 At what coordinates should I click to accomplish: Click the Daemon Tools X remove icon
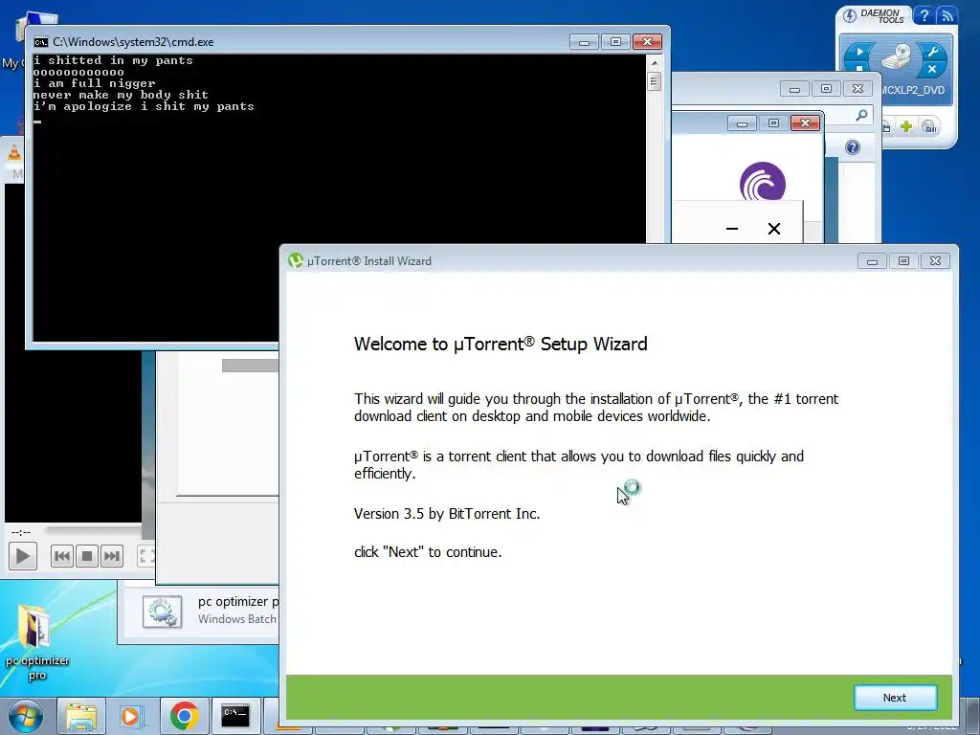pos(932,69)
